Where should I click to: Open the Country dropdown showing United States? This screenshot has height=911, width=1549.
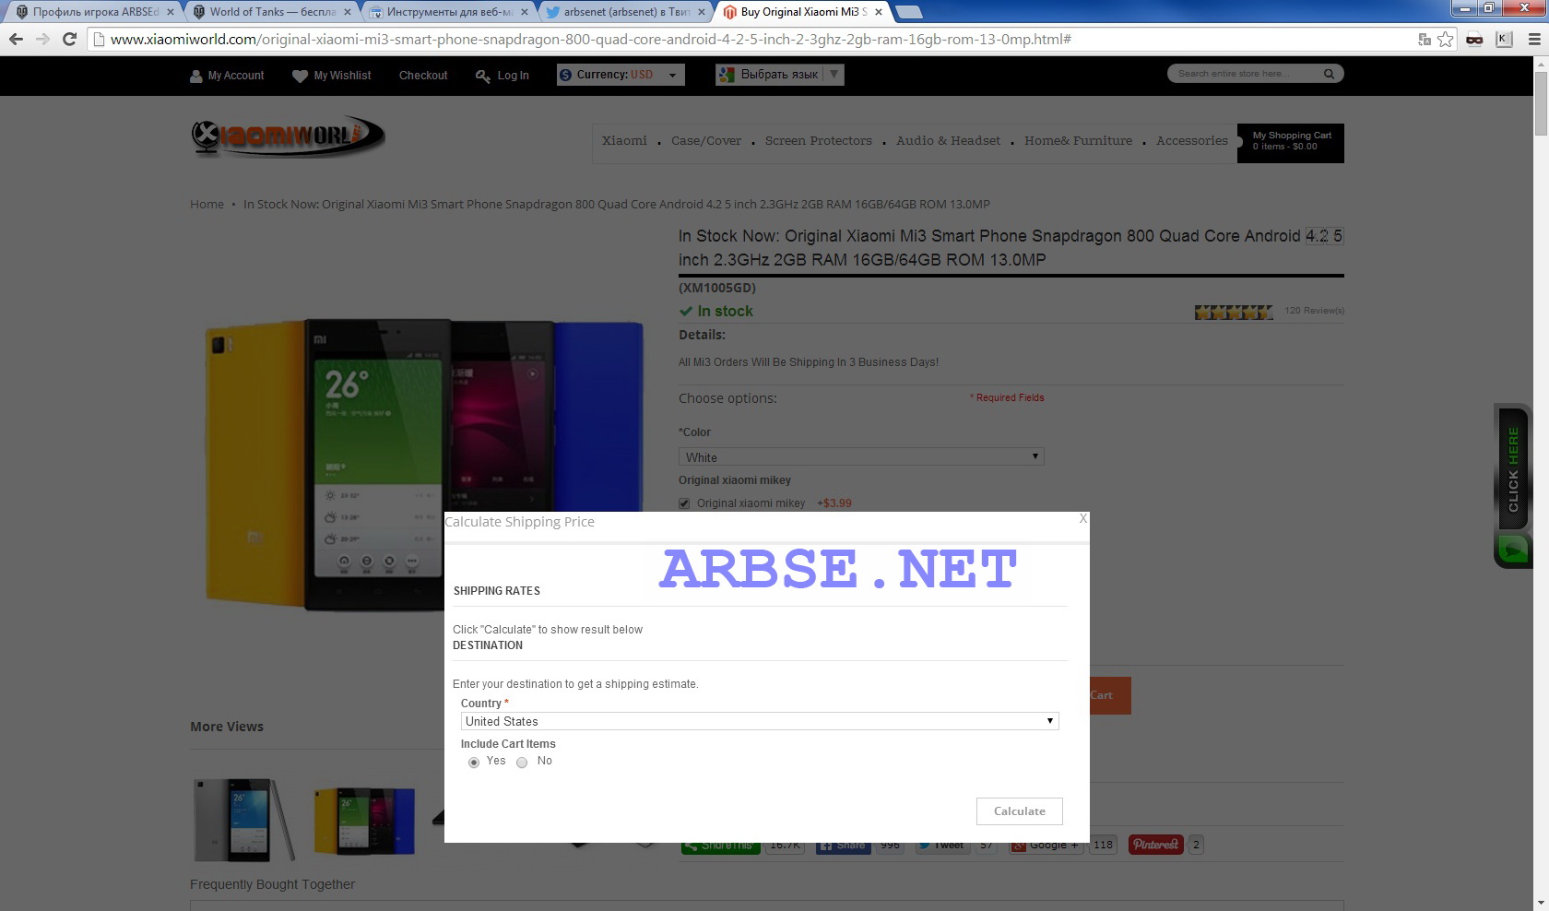[760, 721]
